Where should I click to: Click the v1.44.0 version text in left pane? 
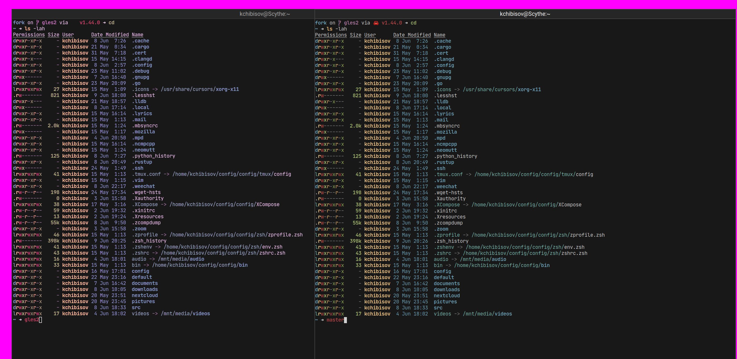pyautogui.click(x=90, y=23)
